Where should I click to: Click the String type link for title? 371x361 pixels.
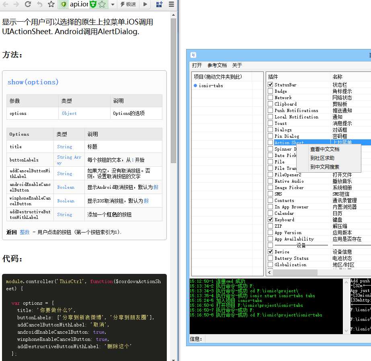click(64, 147)
